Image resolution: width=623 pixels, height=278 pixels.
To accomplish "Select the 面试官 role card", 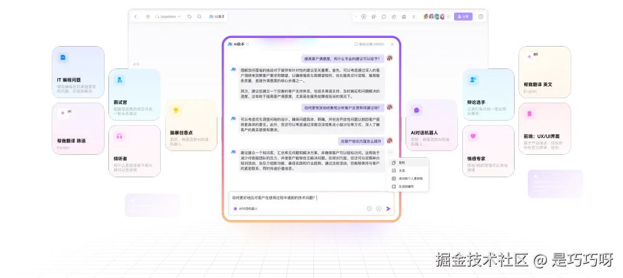I will click(135, 95).
